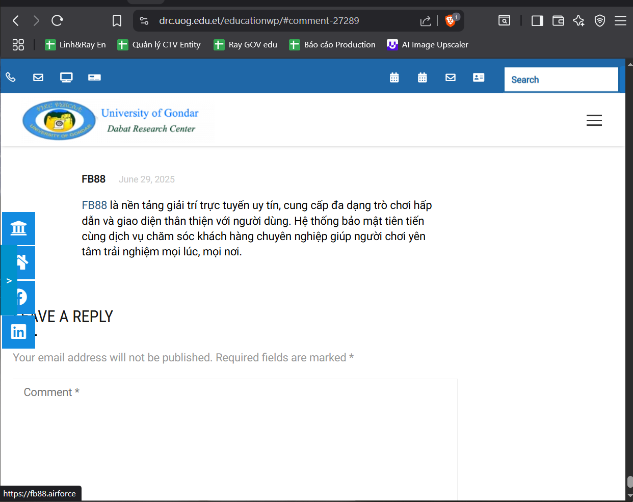
Task: Focus the Search field
Action: (561, 80)
